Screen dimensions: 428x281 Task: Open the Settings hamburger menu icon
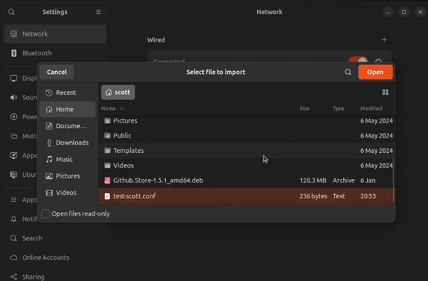point(99,12)
